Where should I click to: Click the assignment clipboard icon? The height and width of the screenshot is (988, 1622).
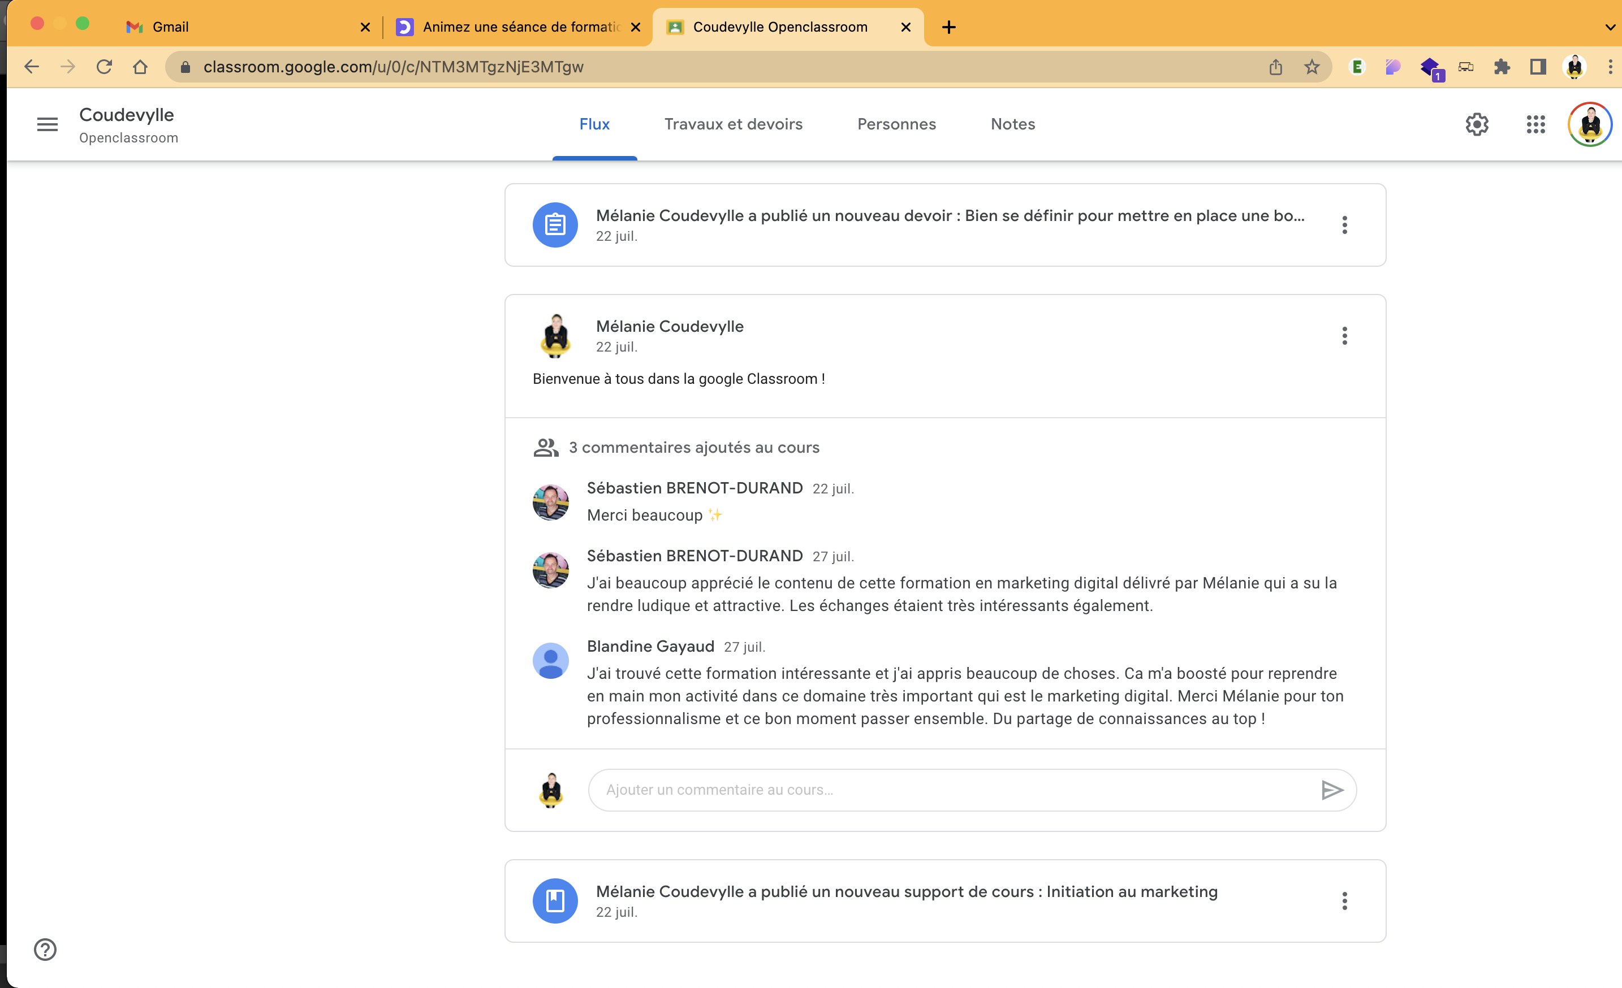(x=555, y=225)
